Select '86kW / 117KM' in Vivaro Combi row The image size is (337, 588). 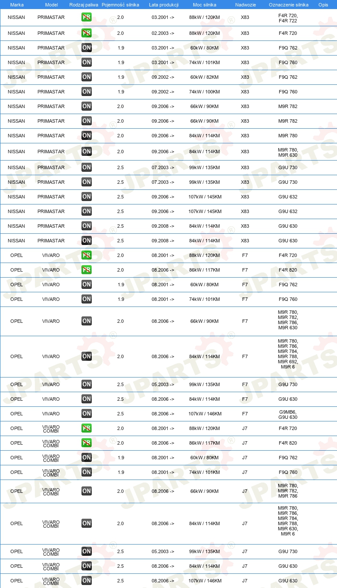204,443
